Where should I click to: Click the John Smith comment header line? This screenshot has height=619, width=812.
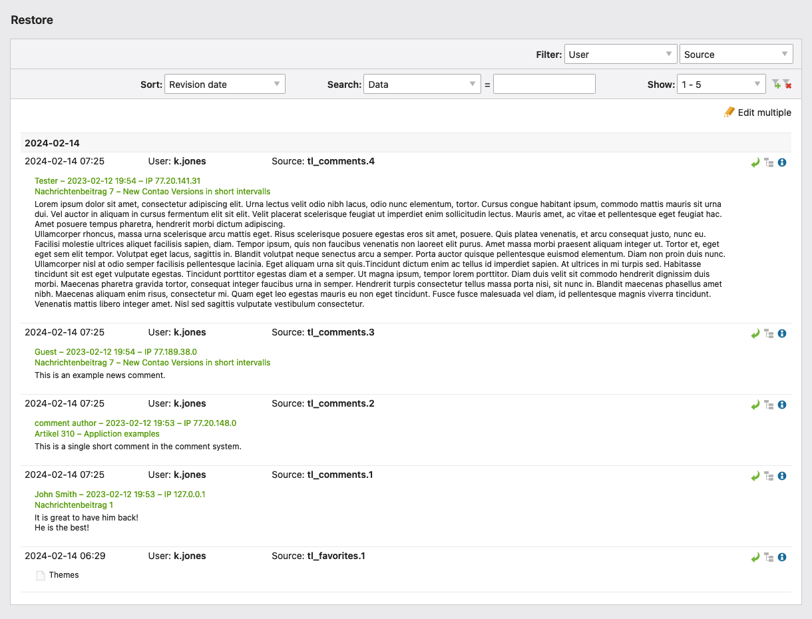click(x=120, y=495)
